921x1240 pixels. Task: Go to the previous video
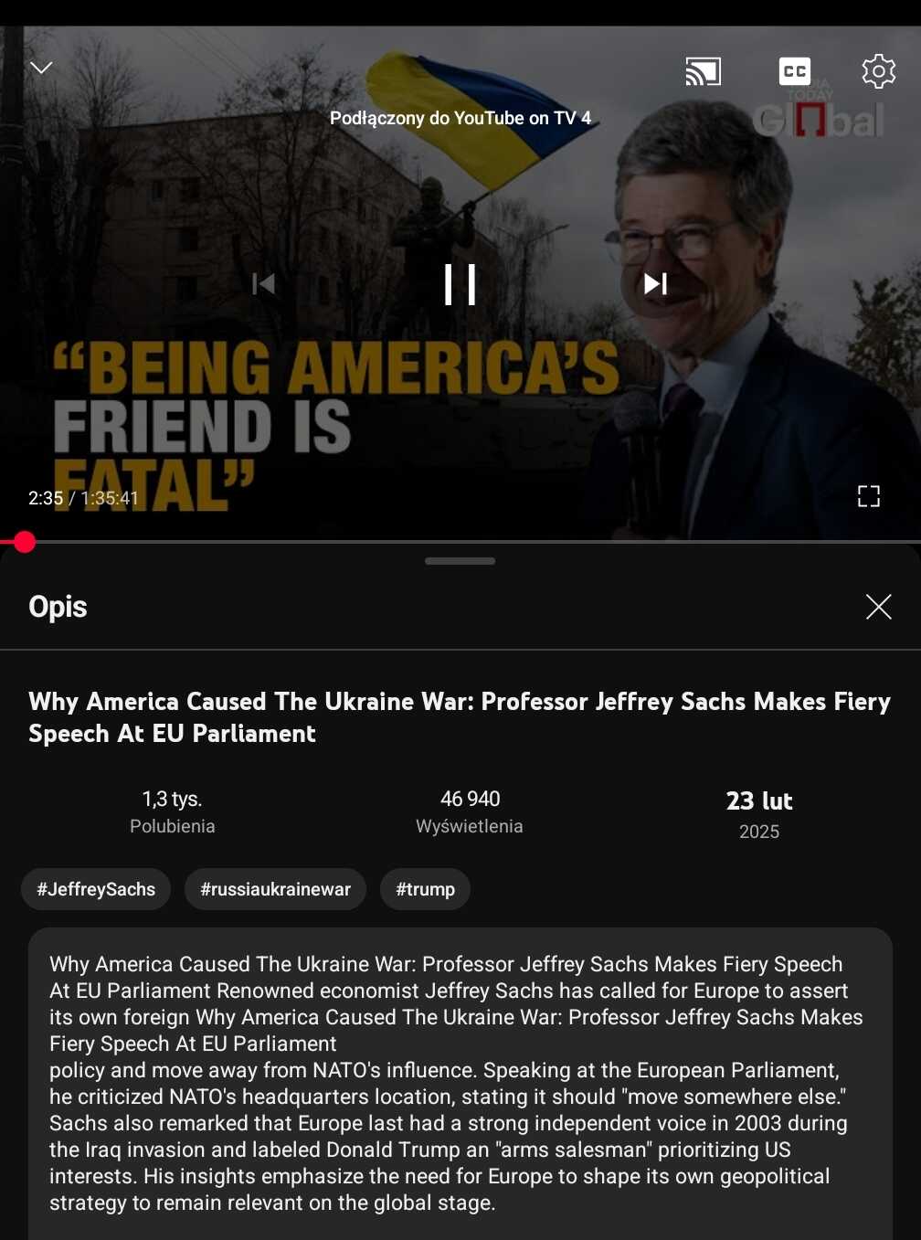(x=264, y=284)
